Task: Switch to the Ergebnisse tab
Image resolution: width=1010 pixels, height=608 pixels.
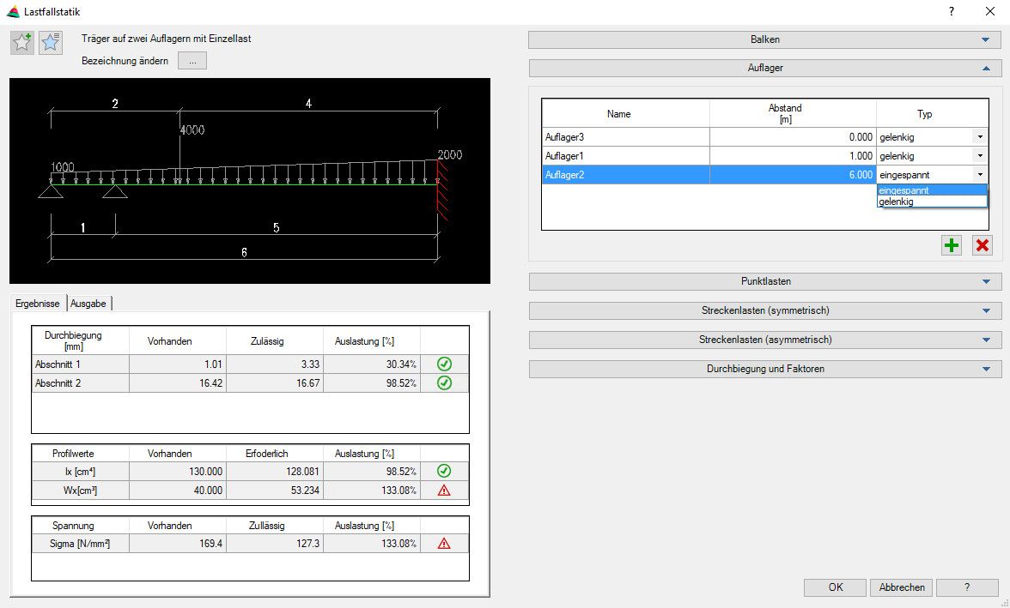Action: (x=38, y=304)
